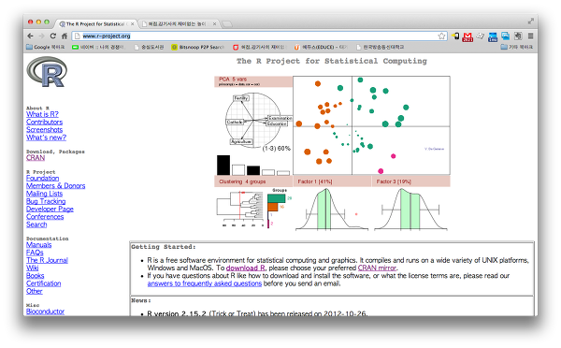Viewport: 561px width, 348px height.
Task: Open the FAQs link
Action: [35, 253]
